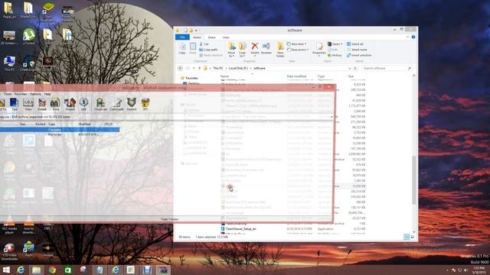This screenshot has height=275, width=490.
Task: Open the Favorites menu in WinRAR
Action: [21, 94]
